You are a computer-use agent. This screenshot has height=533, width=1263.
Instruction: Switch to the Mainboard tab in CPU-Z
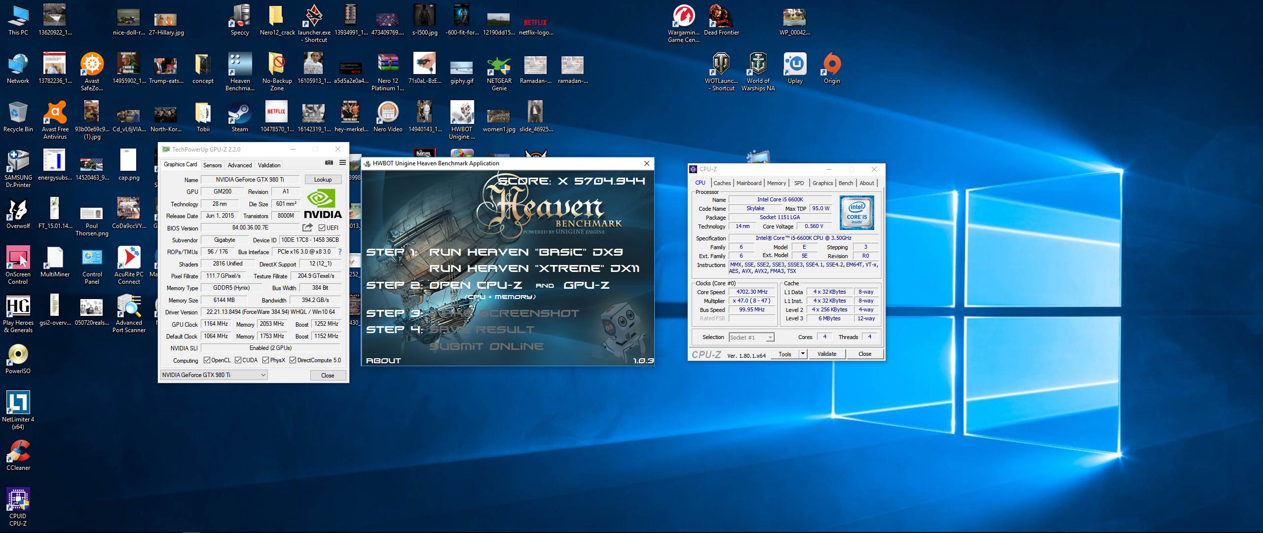coord(749,183)
